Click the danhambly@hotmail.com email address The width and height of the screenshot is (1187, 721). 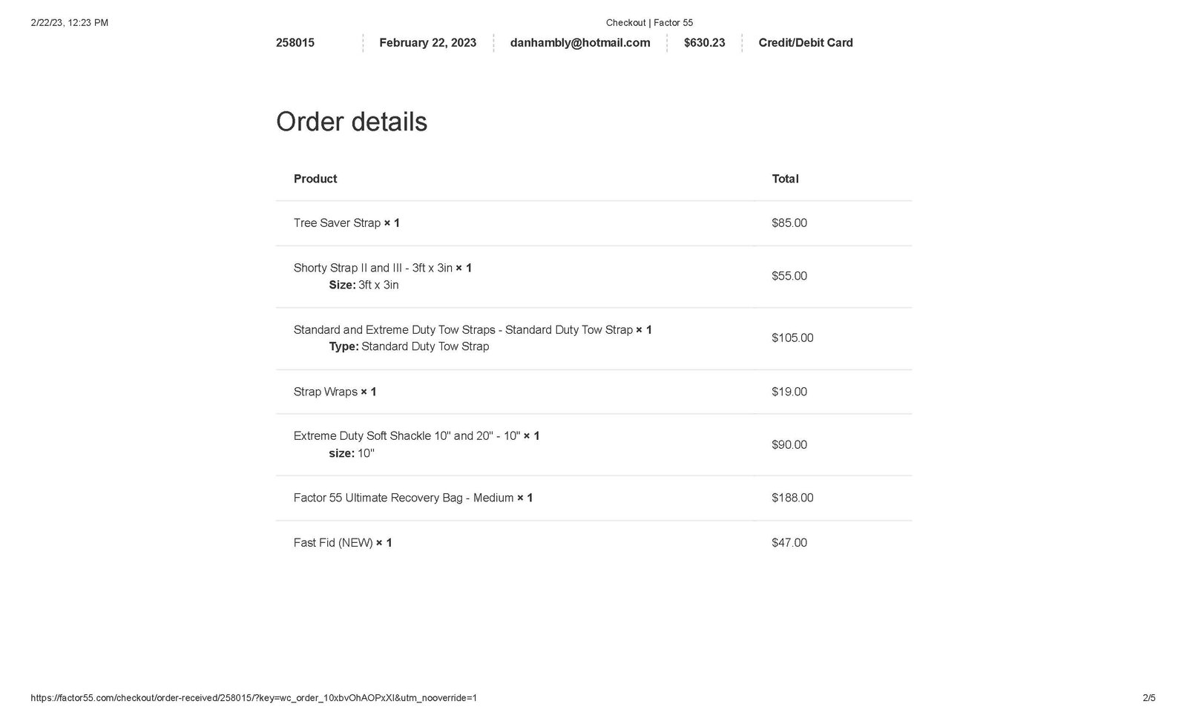point(579,43)
